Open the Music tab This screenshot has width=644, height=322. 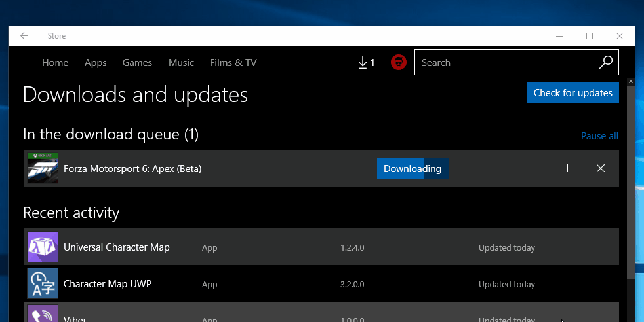(181, 63)
